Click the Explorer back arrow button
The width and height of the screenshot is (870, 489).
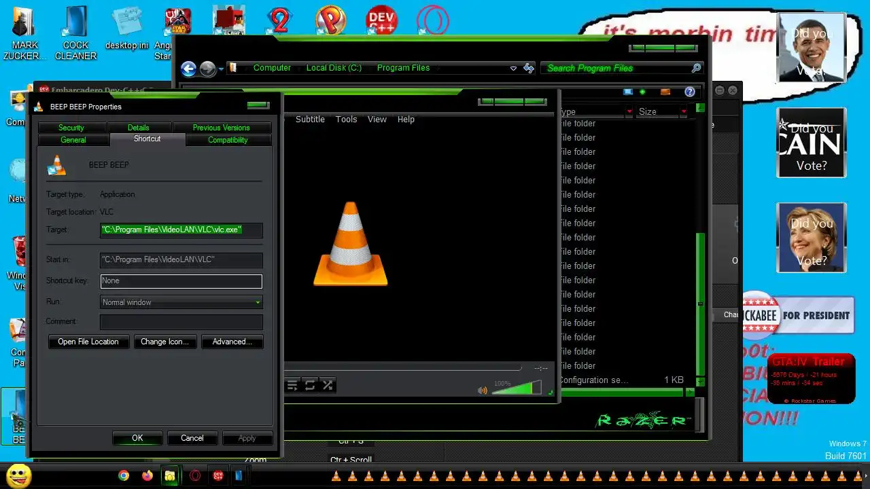click(189, 69)
